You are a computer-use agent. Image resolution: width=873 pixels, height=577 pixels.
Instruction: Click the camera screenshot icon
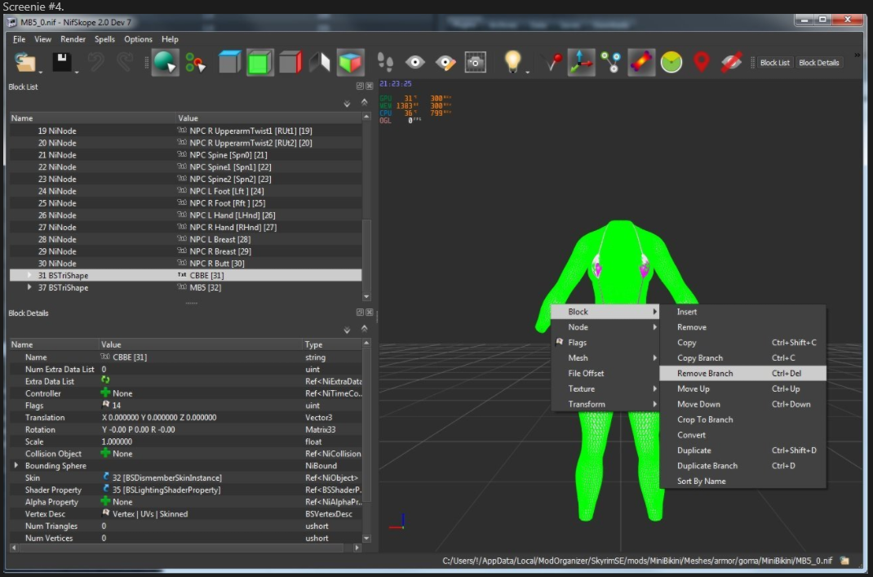[475, 62]
